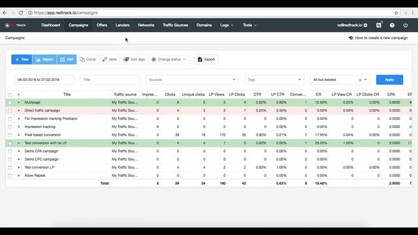Open 'How to create a new campaign' link

[381, 38]
